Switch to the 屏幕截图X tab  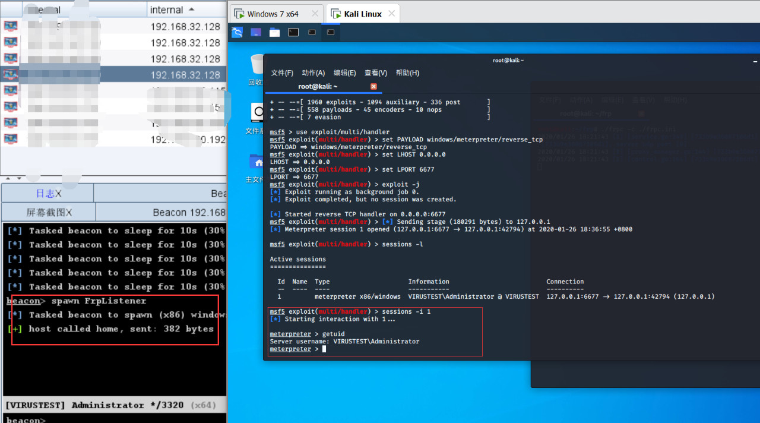[49, 212]
